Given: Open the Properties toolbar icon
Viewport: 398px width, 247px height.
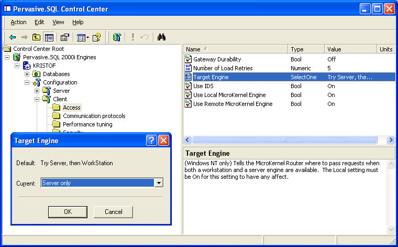Looking at the screenshot, I should (x=65, y=37).
